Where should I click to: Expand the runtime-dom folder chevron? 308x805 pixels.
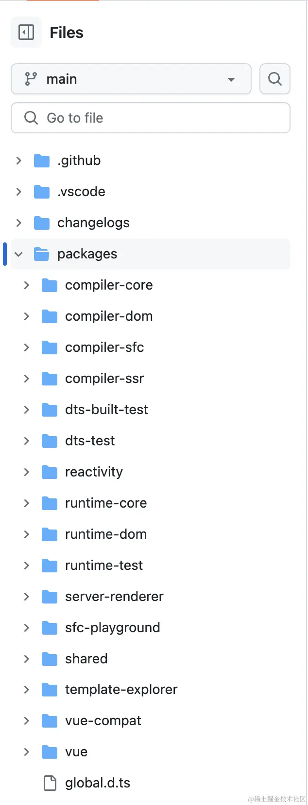click(27, 534)
